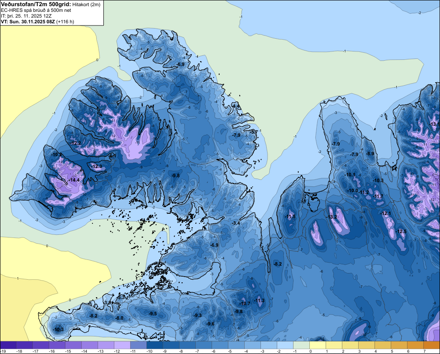This screenshot has width=440, height=354.
Task: Click the -9.5 temperature label
Action: pyautogui.click(x=153, y=314)
